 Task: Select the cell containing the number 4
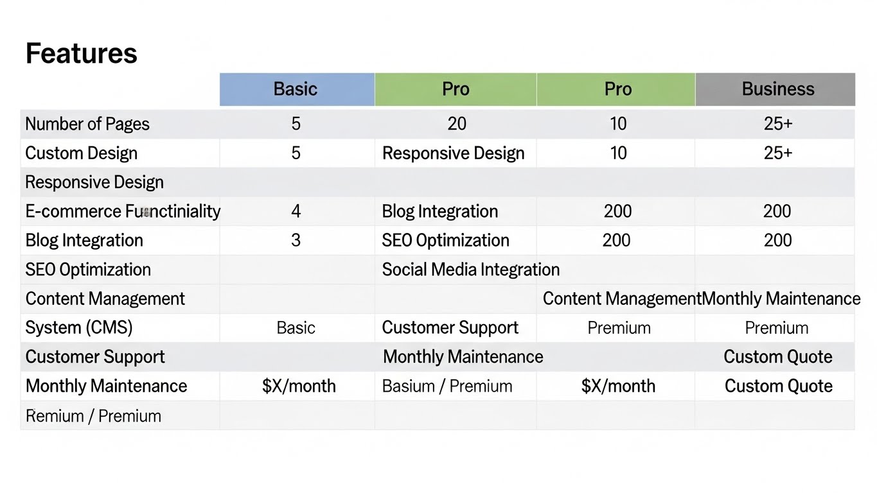coord(296,211)
